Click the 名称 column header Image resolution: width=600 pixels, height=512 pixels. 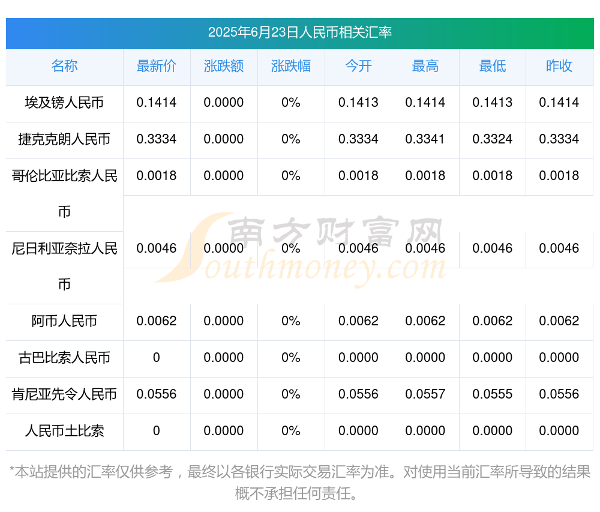pyautogui.click(x=64, y=66)
